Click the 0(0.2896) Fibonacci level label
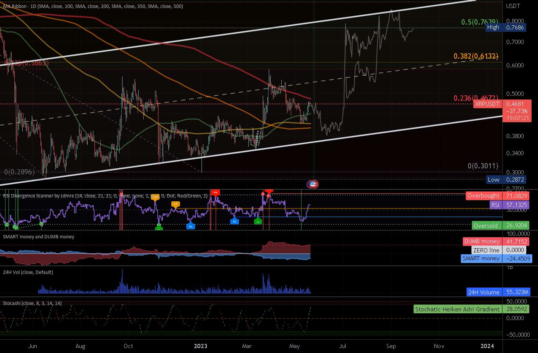The width and height of the screenshot is (538, 353). point(19,172)
